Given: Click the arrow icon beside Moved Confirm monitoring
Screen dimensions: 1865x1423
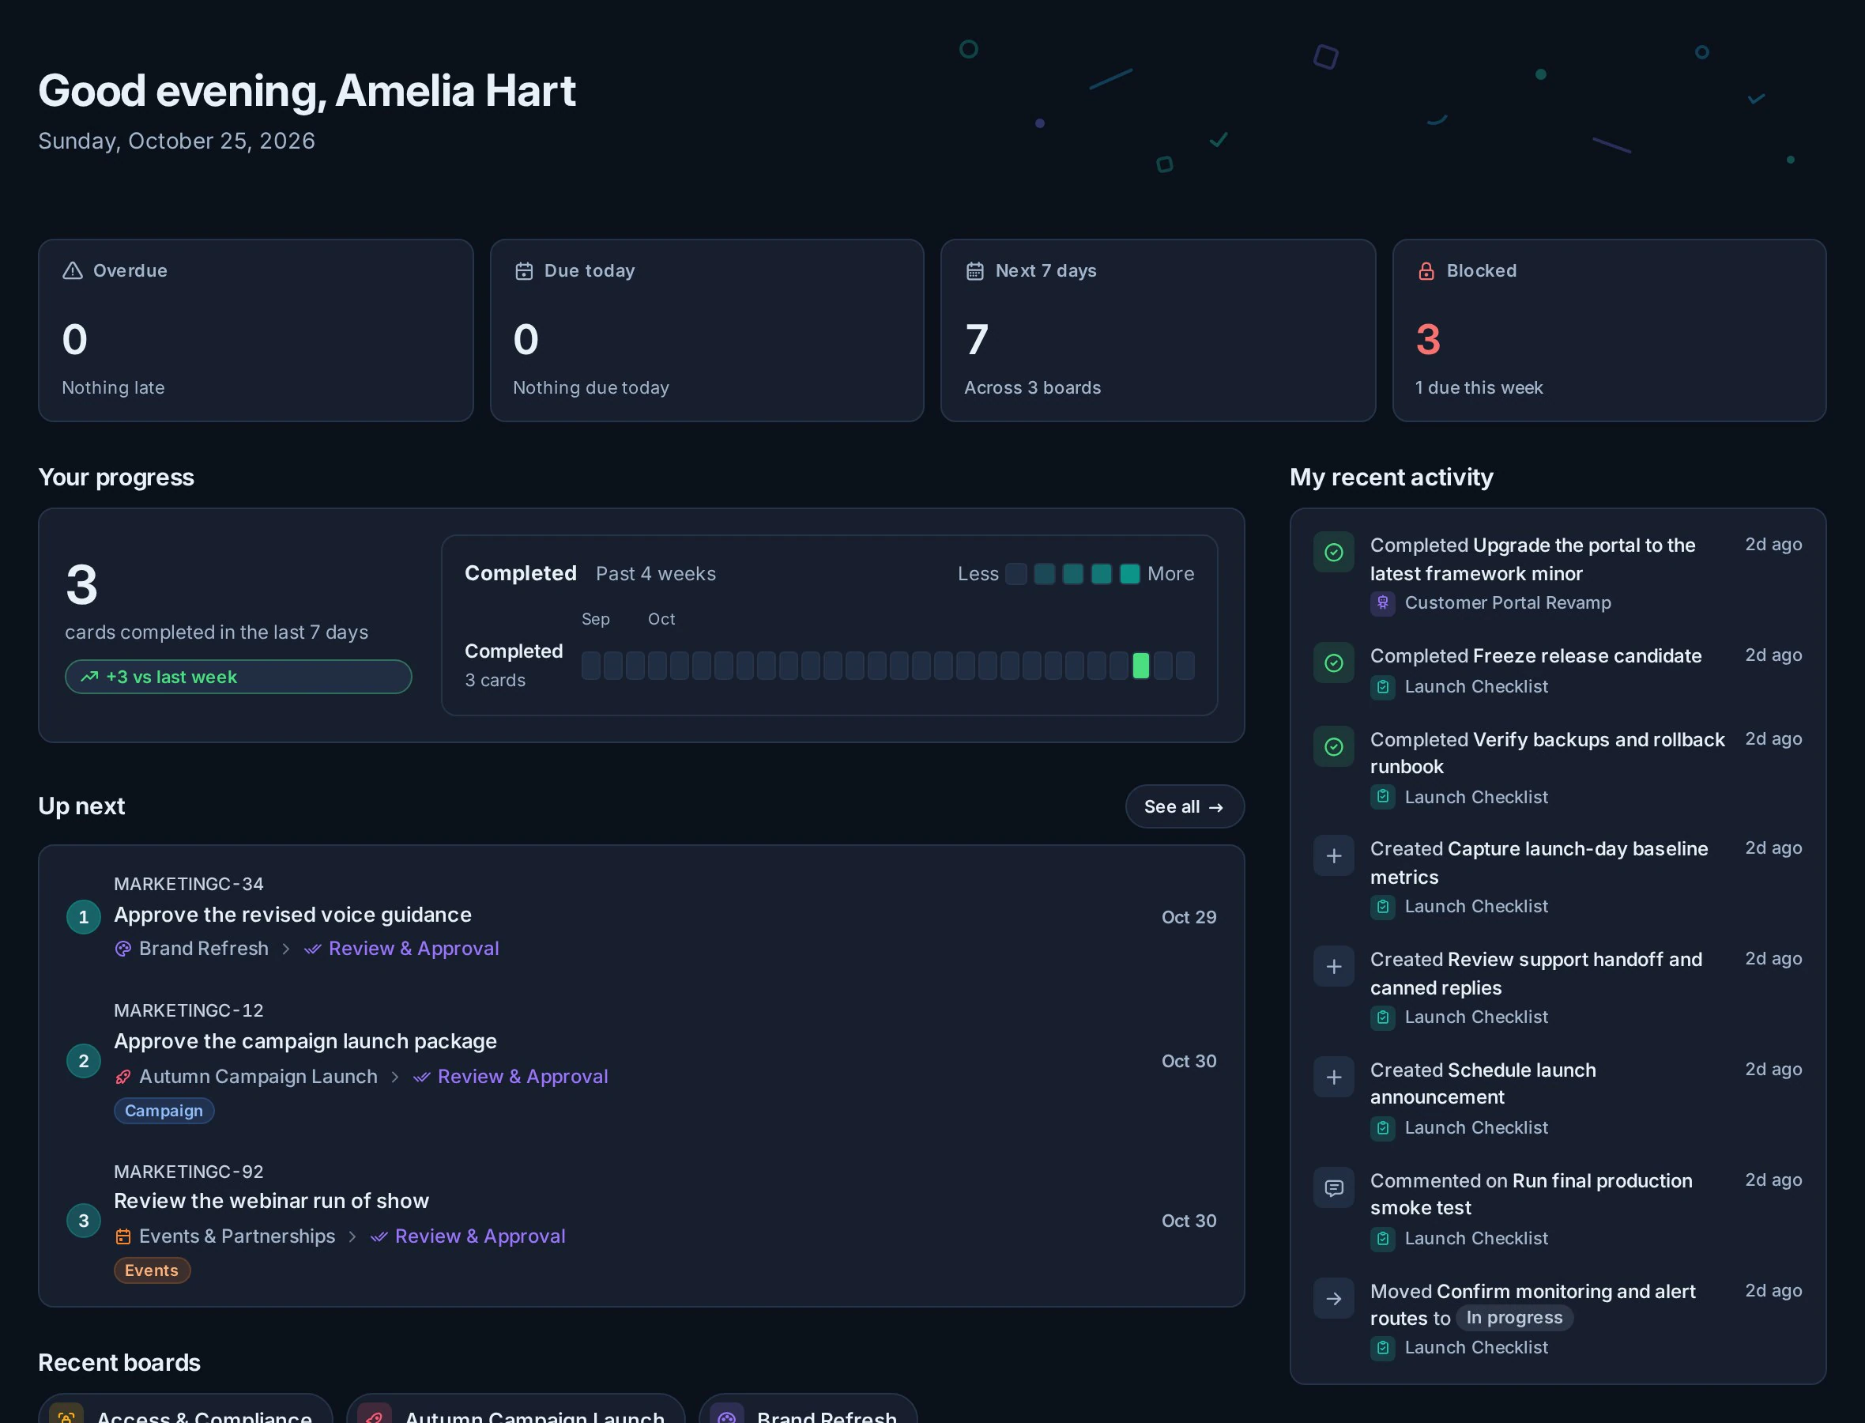Looking at the screenshot, I should [1333, 1298].
